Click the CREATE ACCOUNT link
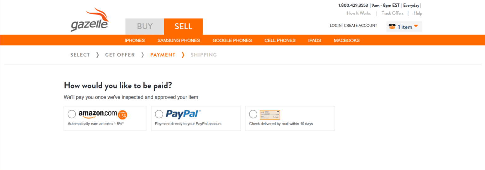485x170 pixels. 360,26
